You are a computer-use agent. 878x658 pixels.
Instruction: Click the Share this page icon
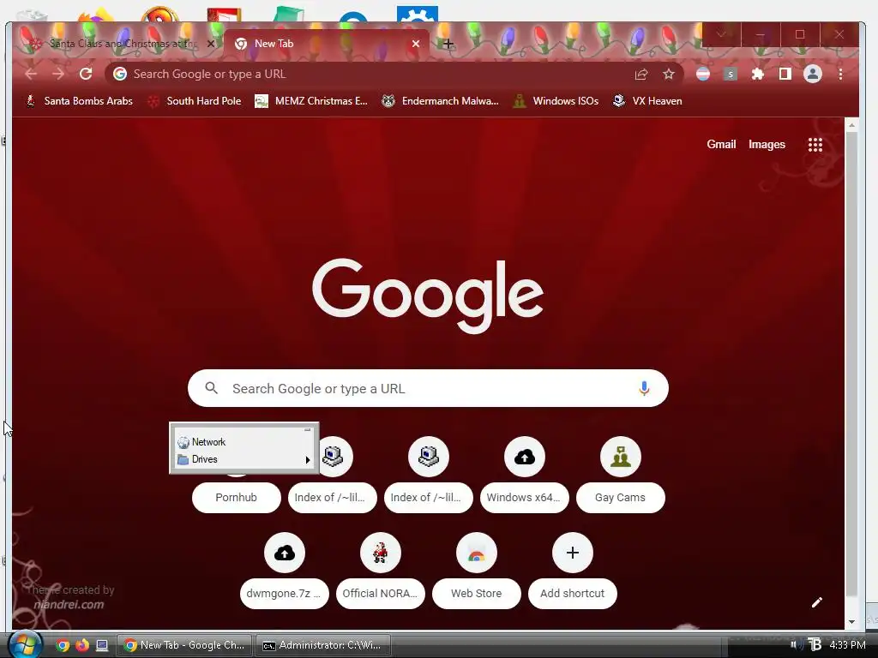coord(641,74)
